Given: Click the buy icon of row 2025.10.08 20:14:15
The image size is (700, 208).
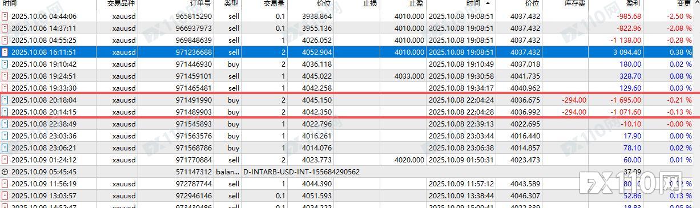Looking at the screenshot, I should pos(5,112).
